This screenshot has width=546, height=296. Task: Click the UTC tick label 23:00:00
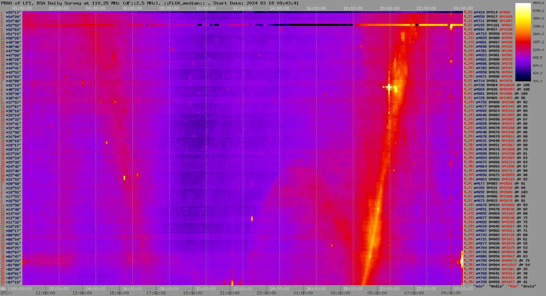267,293
